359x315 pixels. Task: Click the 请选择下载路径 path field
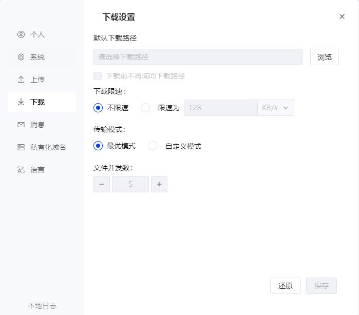198,57
